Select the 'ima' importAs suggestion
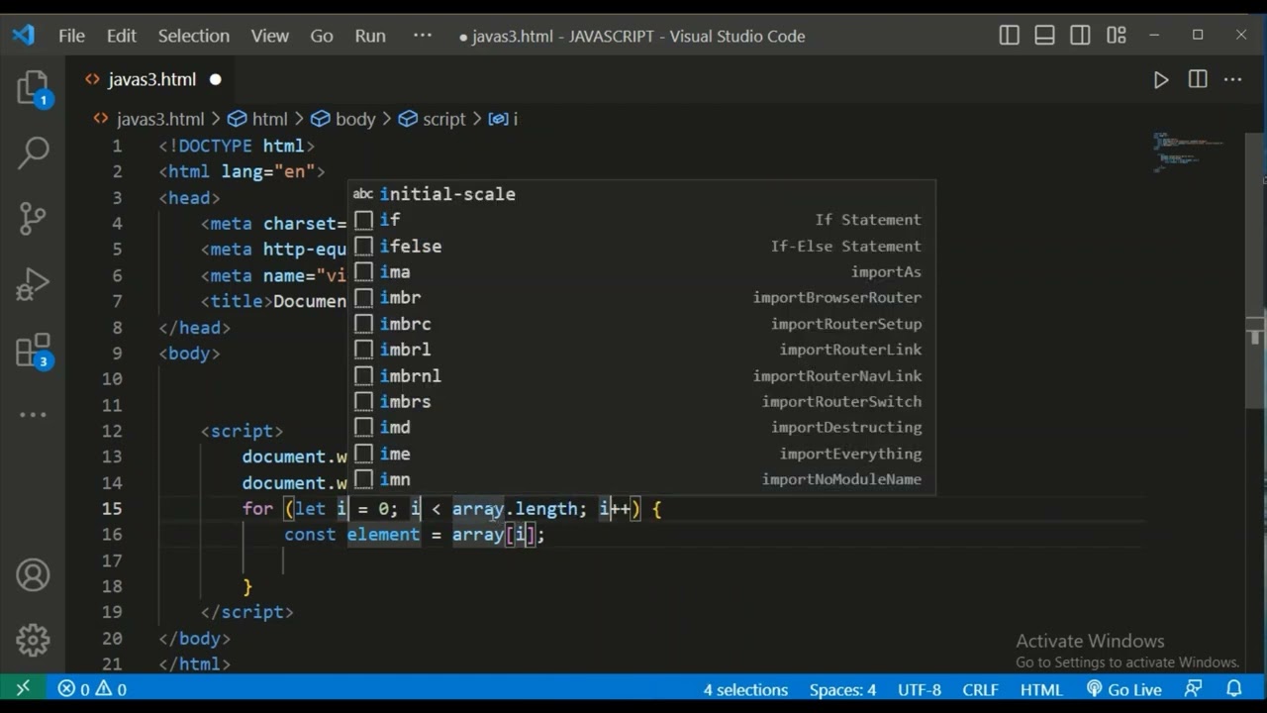The image size is (1267, 713). tap(641, 271)
